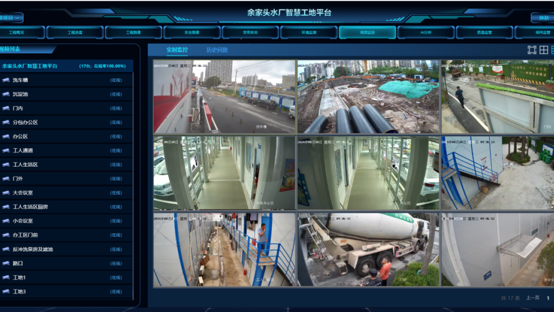
Task: Click the 上一页 previous page button
Action: (x=532, y=298)
